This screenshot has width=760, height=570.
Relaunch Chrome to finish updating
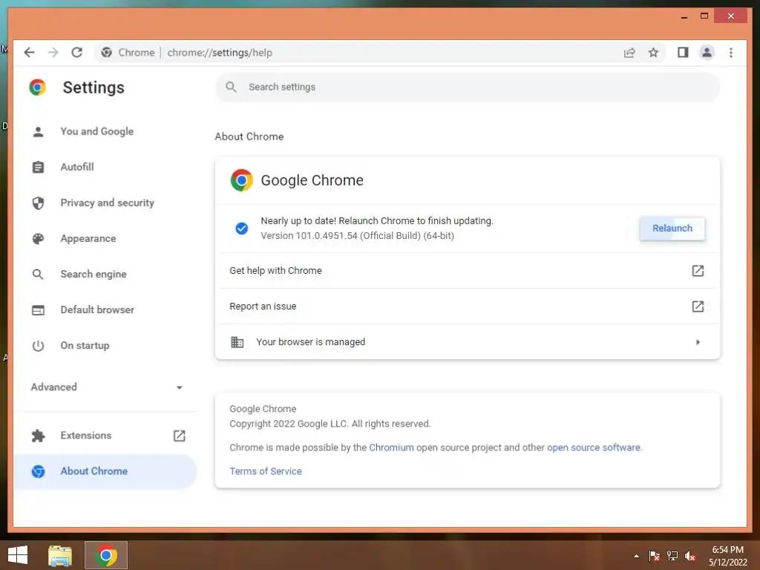[672, 229]
